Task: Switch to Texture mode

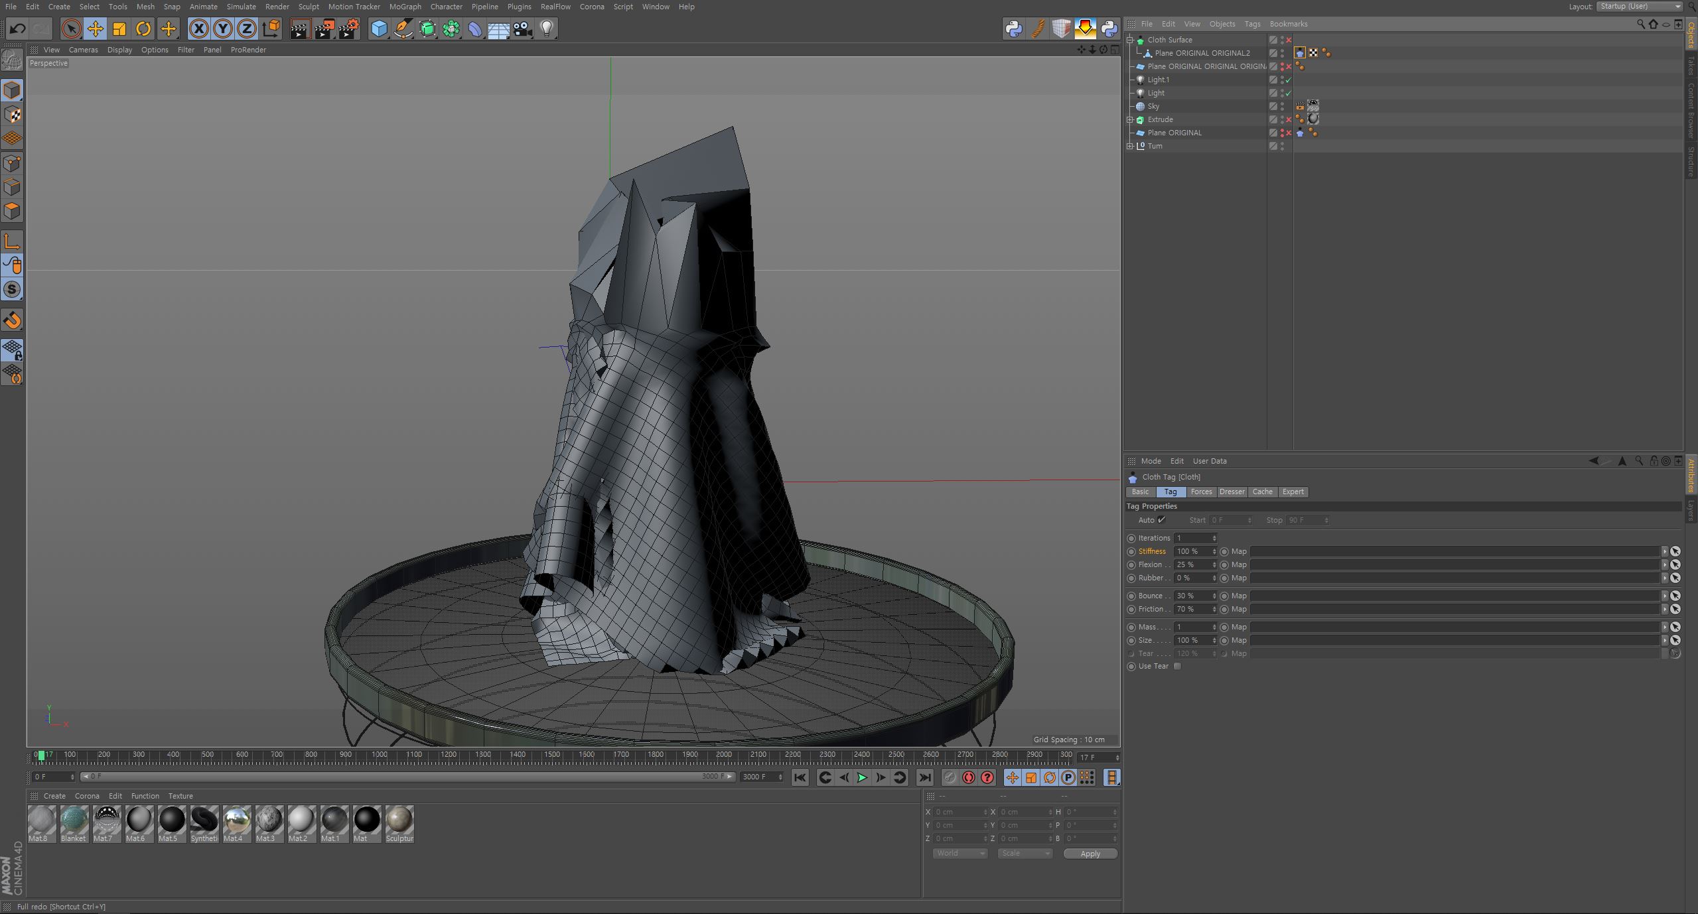Action: coord(13,115)
